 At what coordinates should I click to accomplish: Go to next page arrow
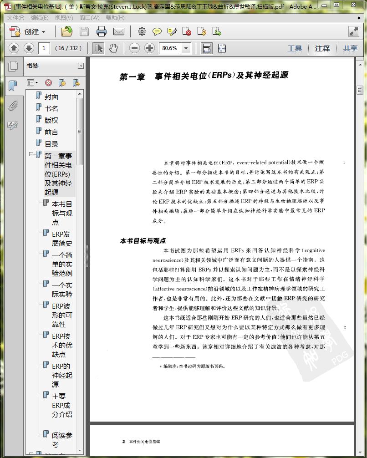[x=29, y=48]
